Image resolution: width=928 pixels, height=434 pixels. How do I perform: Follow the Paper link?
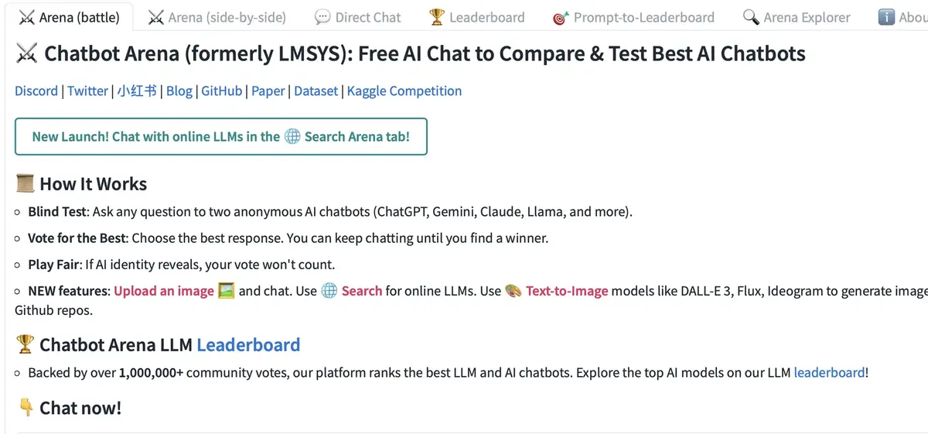[x=268, y=91]
